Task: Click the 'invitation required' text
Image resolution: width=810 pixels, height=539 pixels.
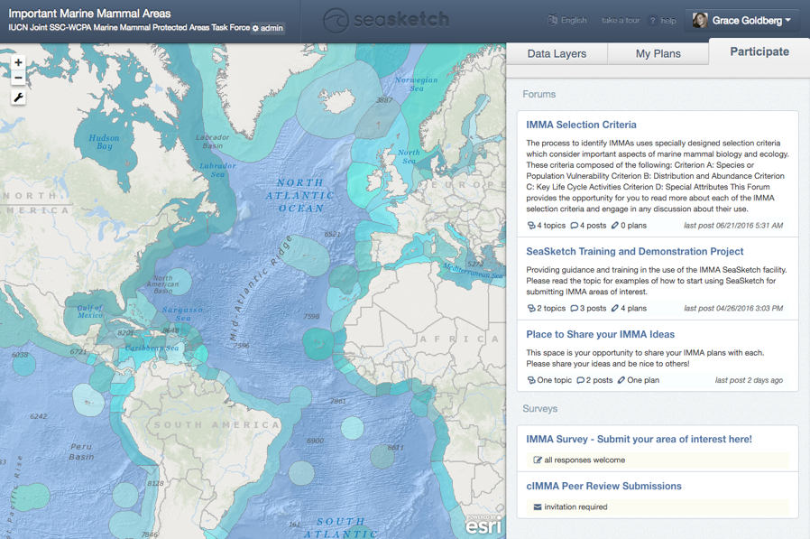Action: tap(575, 506)
